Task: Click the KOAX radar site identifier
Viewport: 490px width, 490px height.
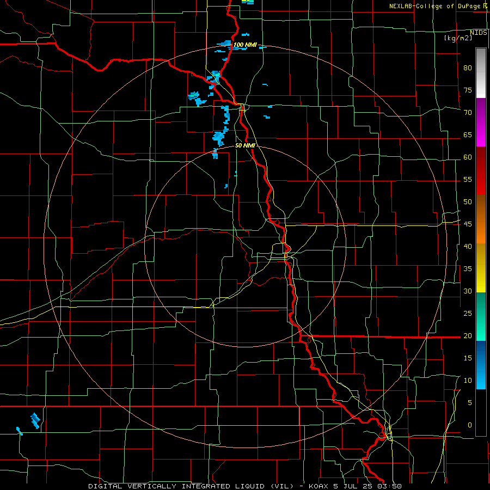Action: coord(318,486)
